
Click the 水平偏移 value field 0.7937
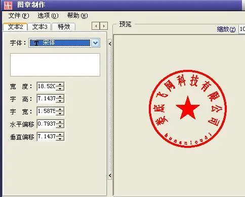(47, 124)
